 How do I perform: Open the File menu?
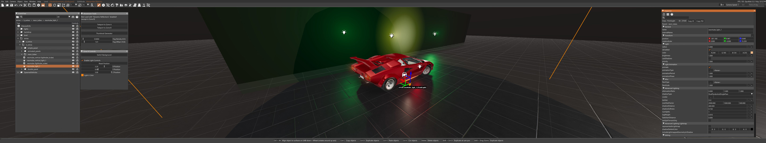[x=2, y=2]
